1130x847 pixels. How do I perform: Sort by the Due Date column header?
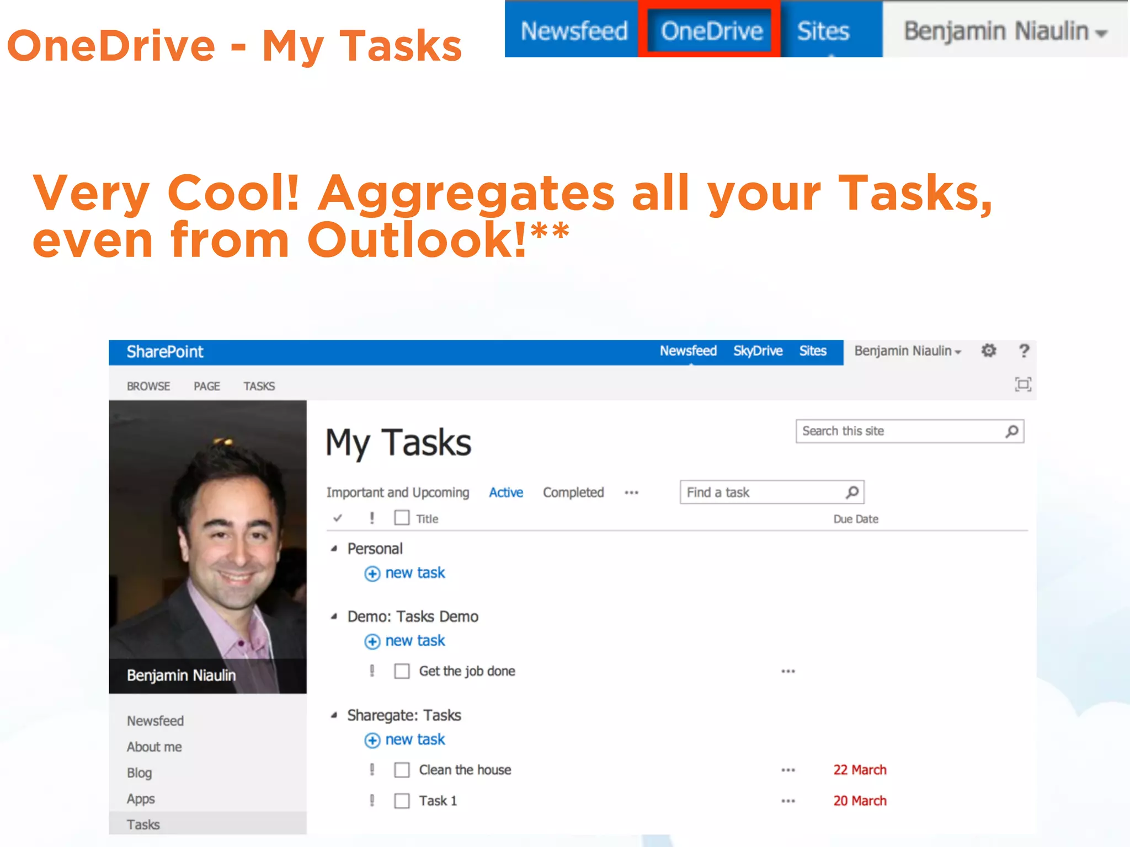[856, 519]
